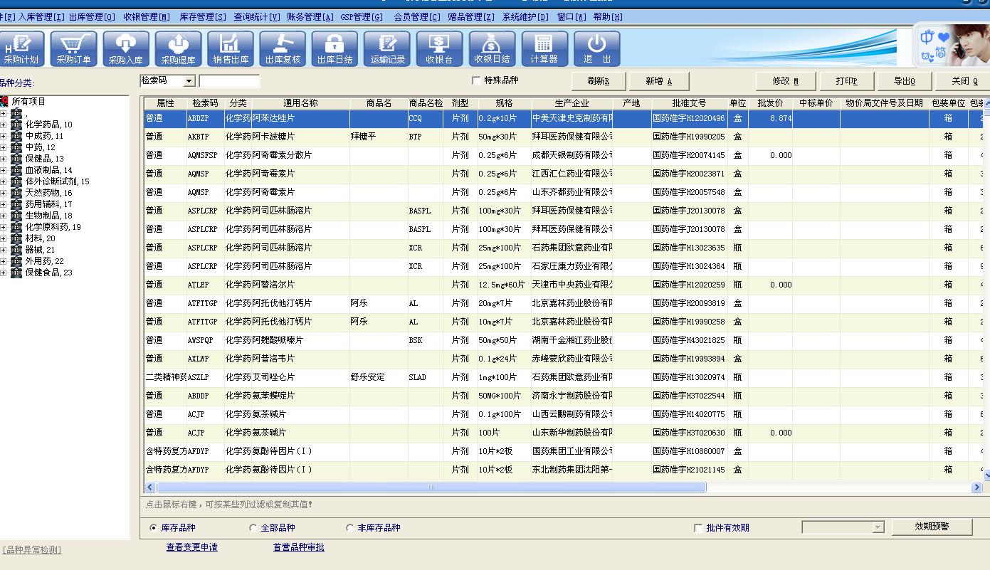Click the 效期预警 button
The image size is (990, 570).
coord(932,527)
